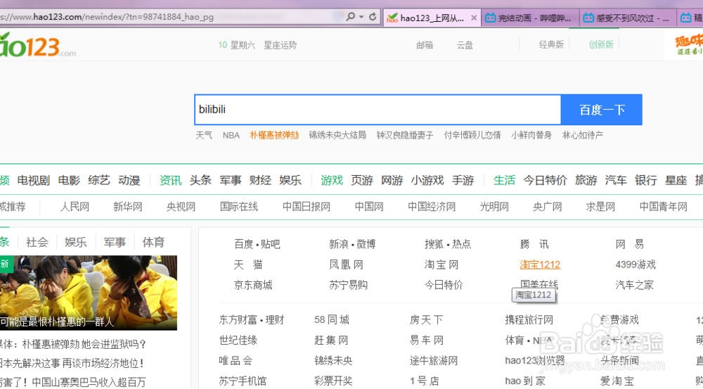
Task: Open the 百度·贴吧 link
Action: [x=257, y=244]
